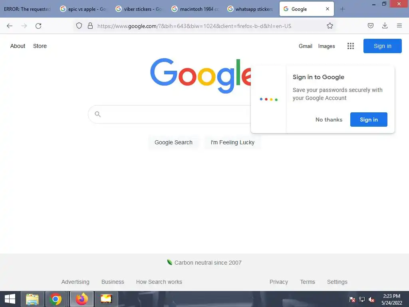Bookmark this page with the star
Screen dimensions: 409x307
(330, 26)
